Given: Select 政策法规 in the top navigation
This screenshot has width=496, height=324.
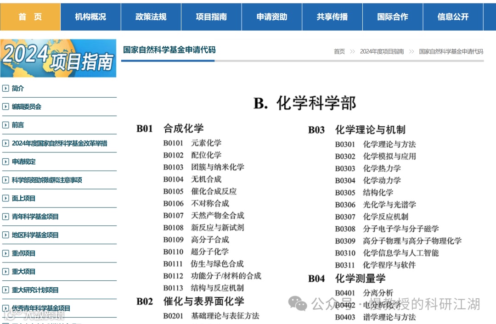Looking at the screenshot, I should click(151, 17).
